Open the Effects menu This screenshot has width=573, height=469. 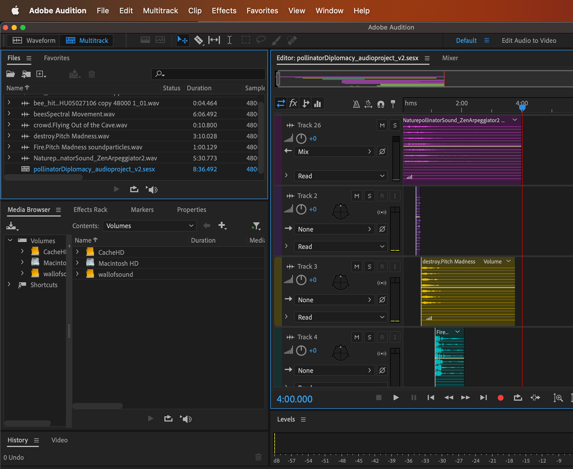point(224,11)
